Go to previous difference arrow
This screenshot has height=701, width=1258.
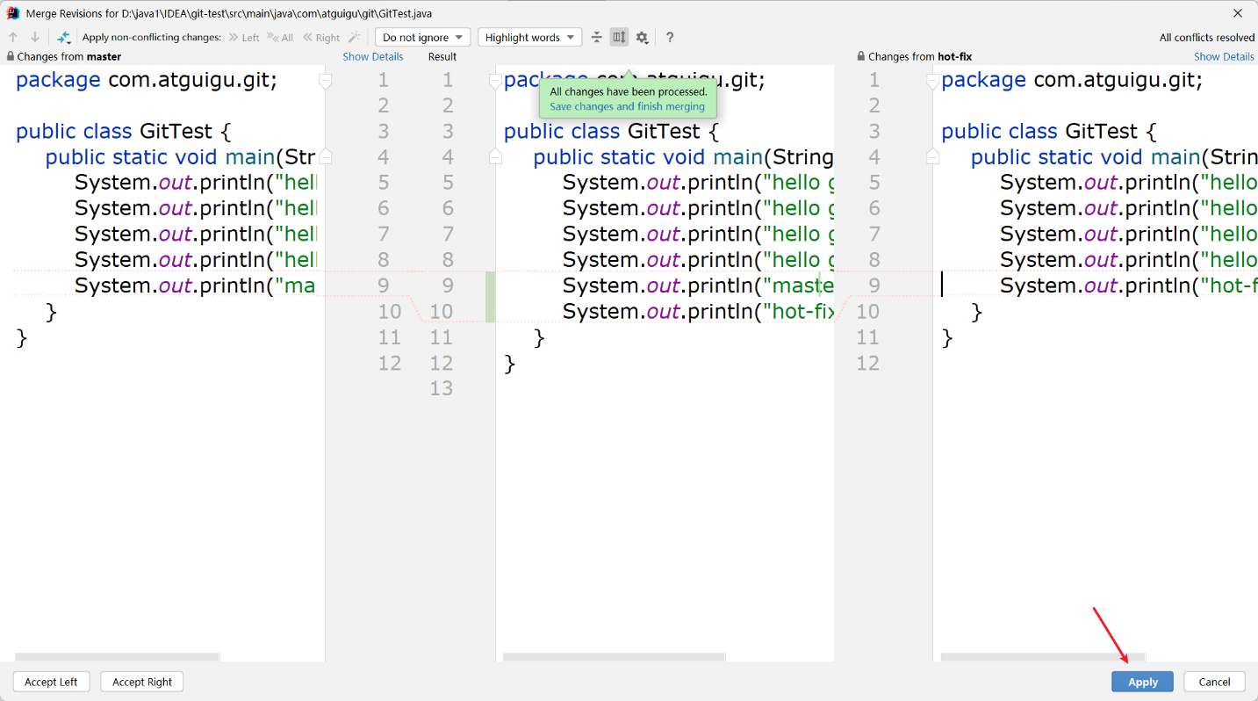coord(13,37)
